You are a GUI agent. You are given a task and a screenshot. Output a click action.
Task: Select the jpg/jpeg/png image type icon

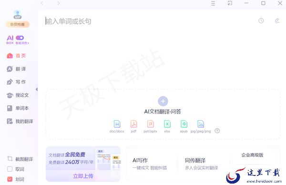[201, 124]
